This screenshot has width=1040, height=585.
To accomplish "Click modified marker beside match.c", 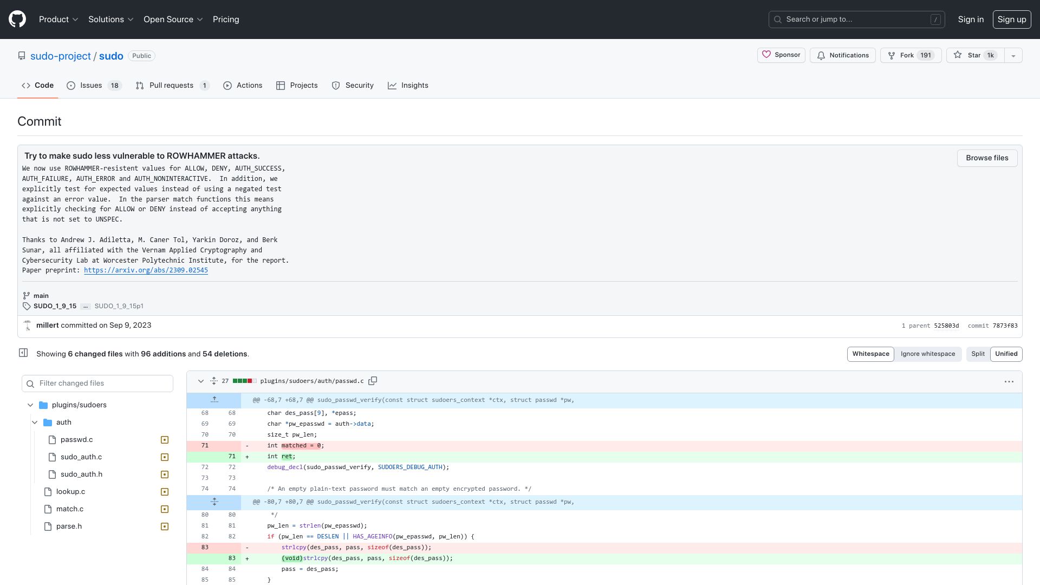I will [165, 509].
